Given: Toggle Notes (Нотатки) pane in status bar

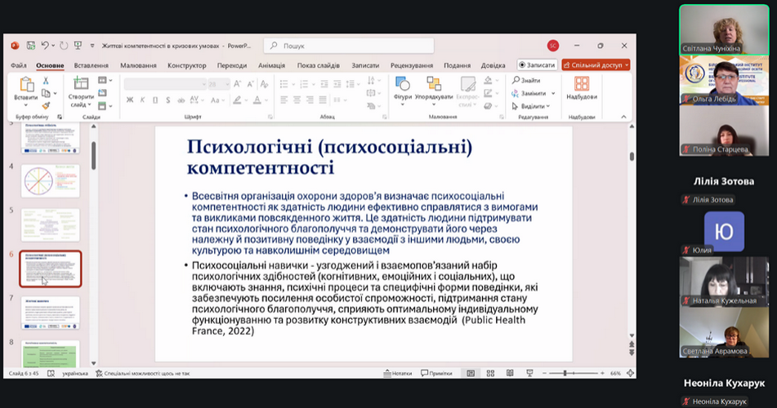Looking at the screenshot, I should [x=397, y=373].
